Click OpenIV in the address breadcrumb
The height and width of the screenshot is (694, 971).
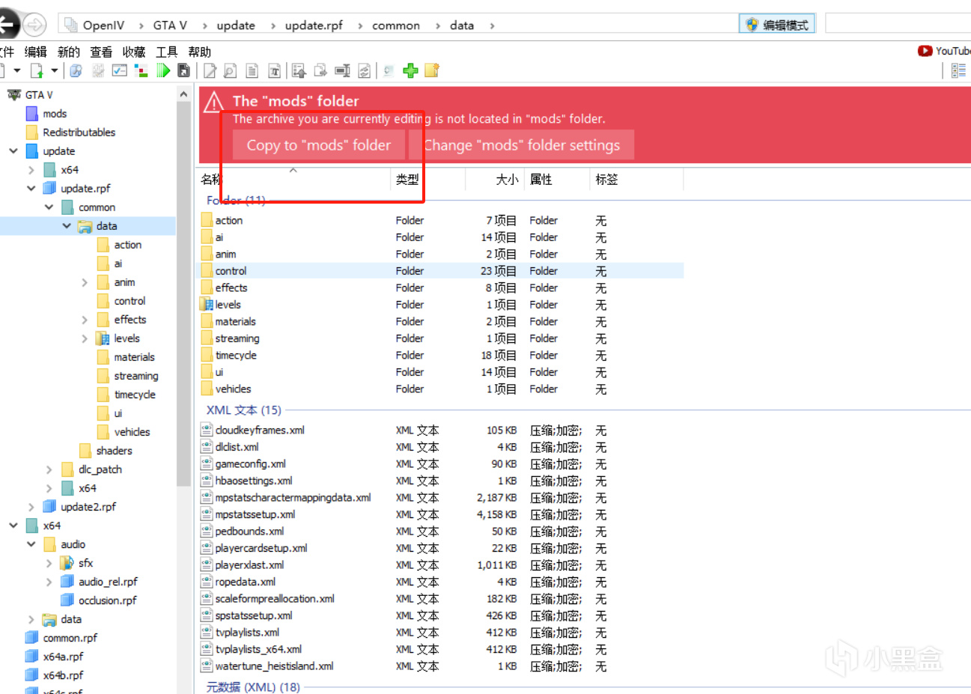point(103,25)
